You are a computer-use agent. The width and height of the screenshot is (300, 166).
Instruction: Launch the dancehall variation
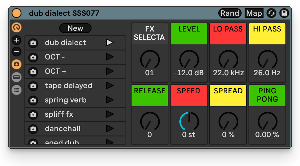click(110, 129)
